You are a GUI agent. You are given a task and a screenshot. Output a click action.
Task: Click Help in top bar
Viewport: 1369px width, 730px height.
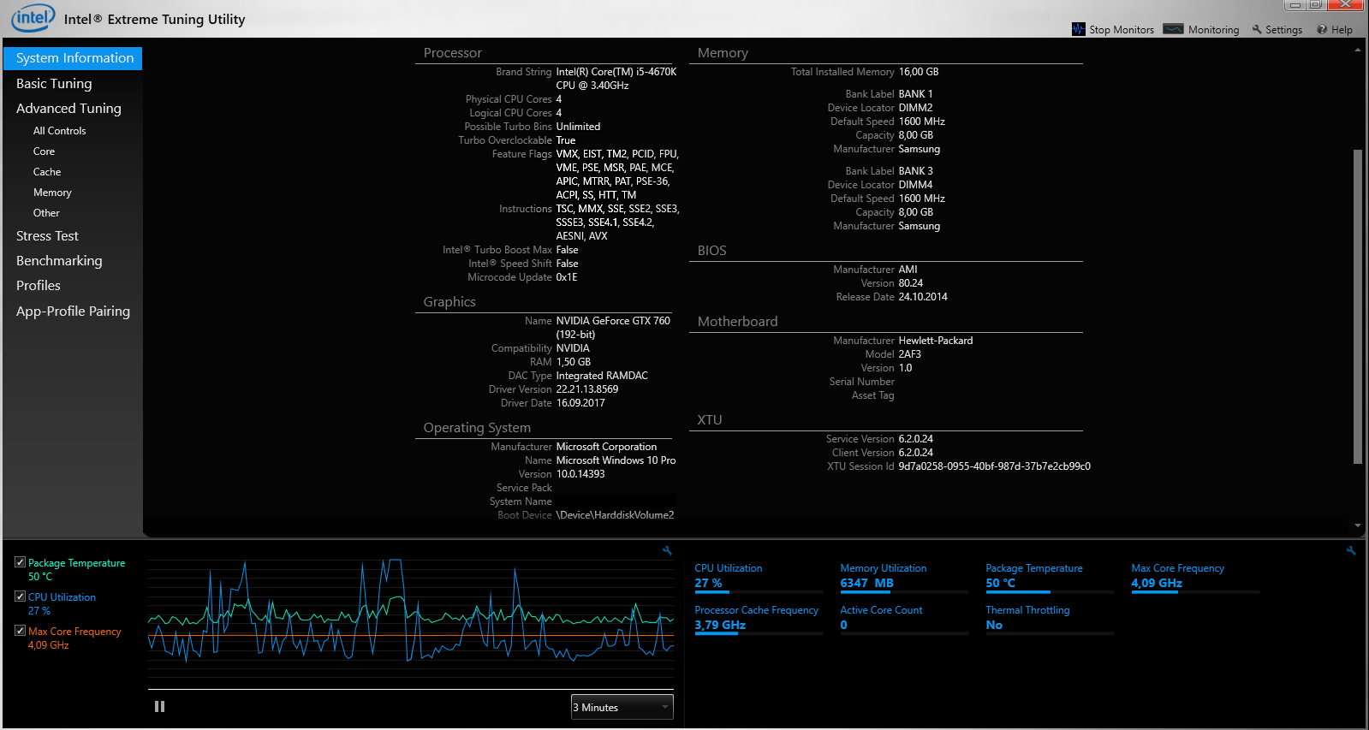tap(1335, 29)
